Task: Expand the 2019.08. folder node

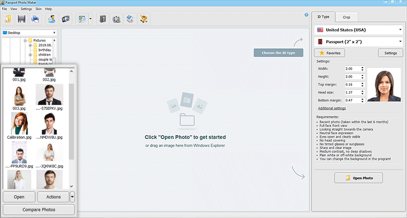Action: (30, 45)
